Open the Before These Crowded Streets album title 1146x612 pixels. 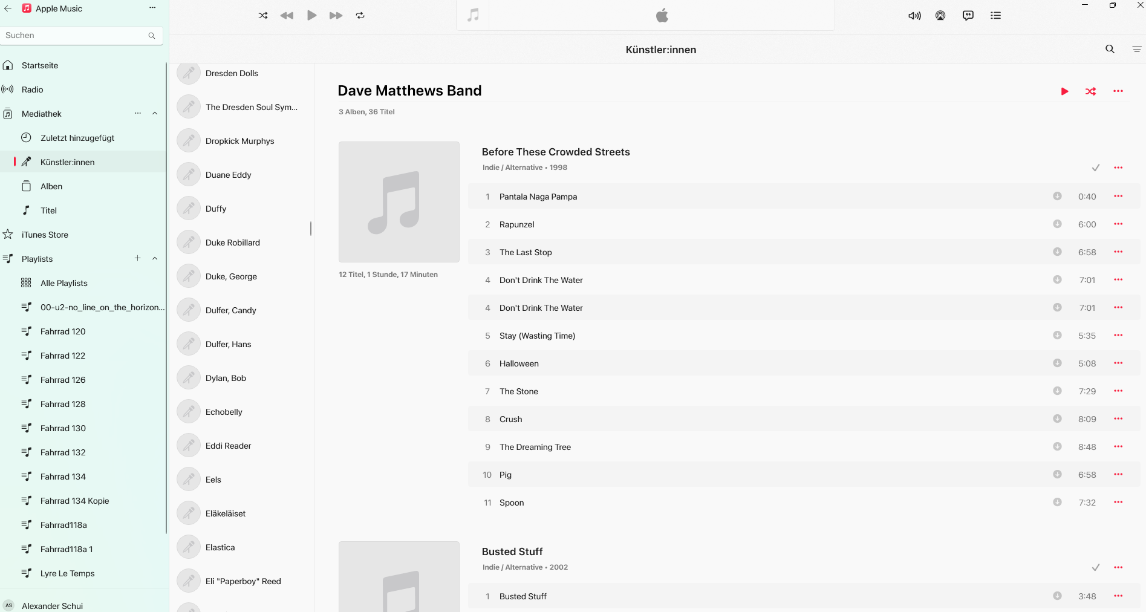coord(556,152)
